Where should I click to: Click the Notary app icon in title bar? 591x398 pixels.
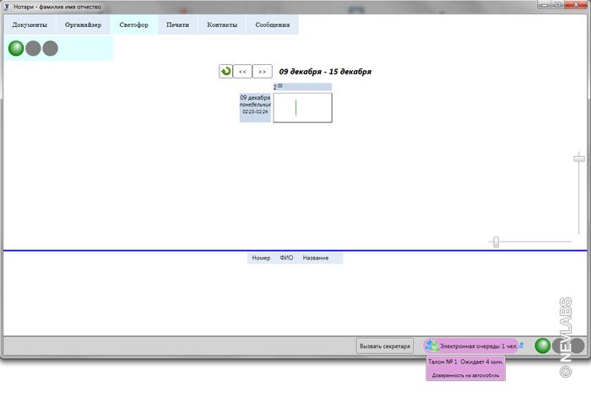8,6
